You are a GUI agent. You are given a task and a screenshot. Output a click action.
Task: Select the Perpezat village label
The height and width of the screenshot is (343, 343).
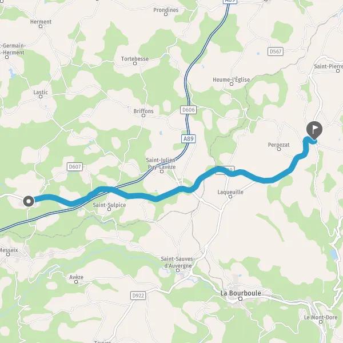tap(279, 145)
